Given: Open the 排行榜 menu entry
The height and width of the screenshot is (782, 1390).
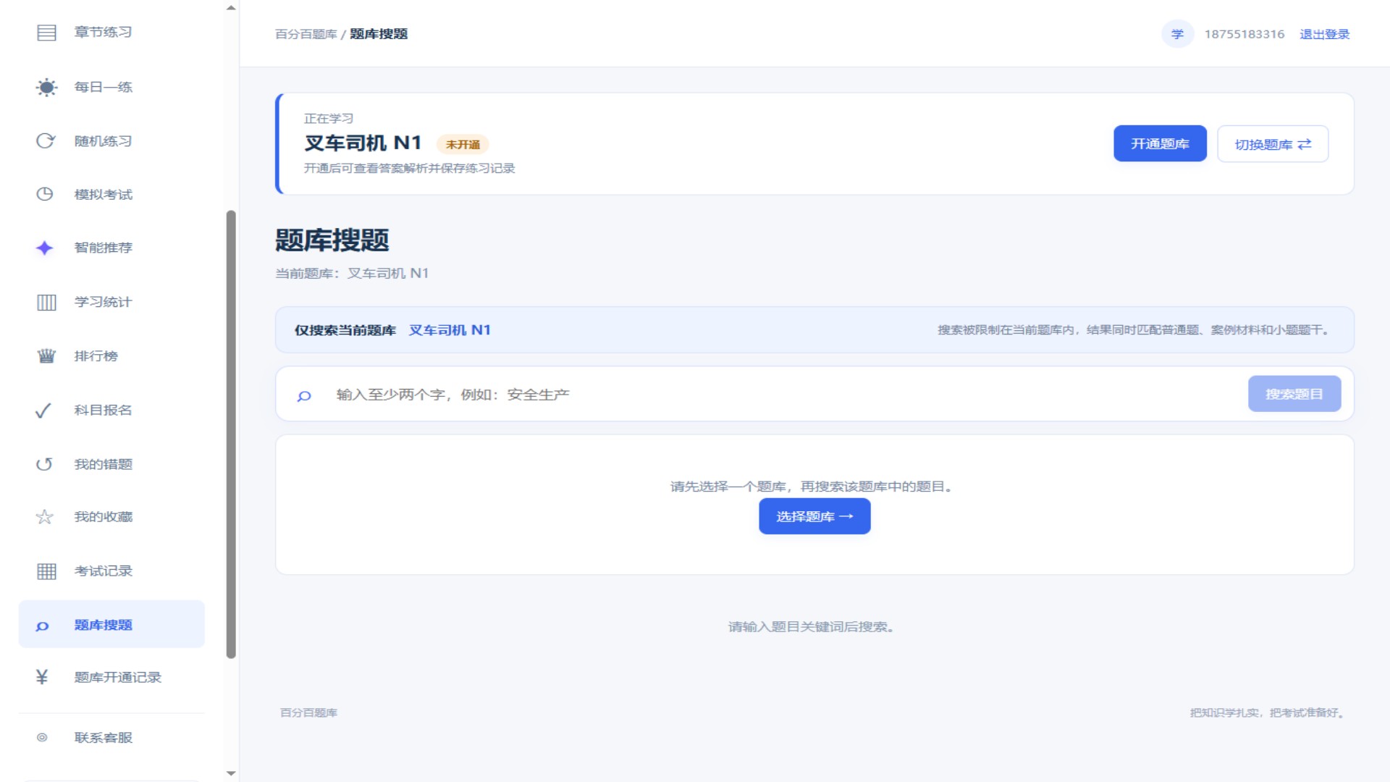Looking at the screenshot, I should pyautogui.click(x=111, y=356).
